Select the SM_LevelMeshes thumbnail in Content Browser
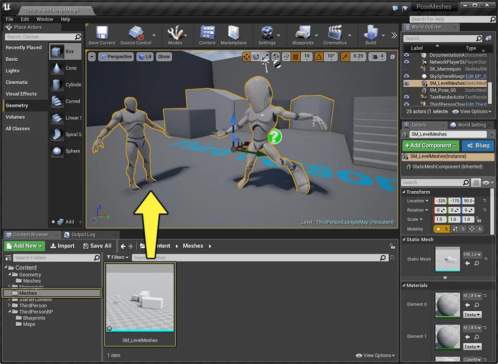Image resolution: width=498 pixels, height=364 pixels. tap(140, 299)
